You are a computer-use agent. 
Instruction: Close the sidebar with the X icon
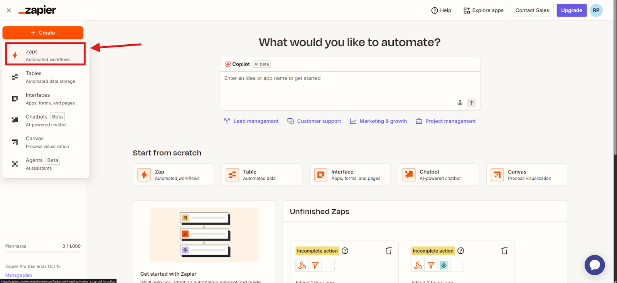9,10
